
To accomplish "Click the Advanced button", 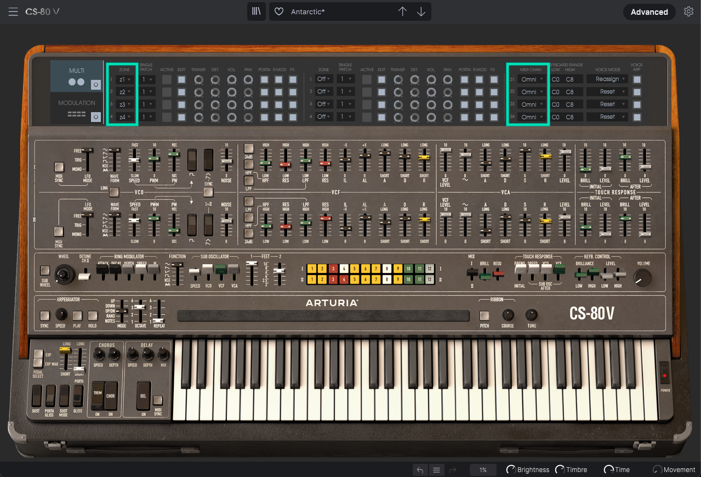I will (x=649, y=11).
